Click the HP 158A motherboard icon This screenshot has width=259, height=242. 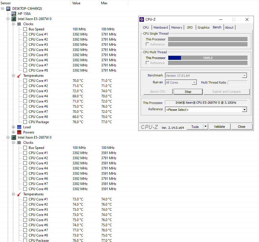pyautogui.click(x=14, y=14)
